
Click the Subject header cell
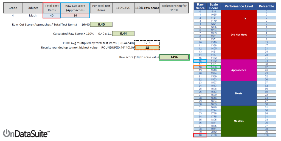[x=33, y=8]
